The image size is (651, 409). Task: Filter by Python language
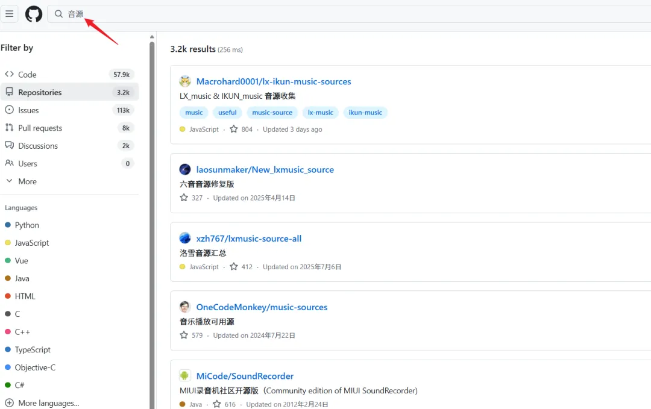[x=27, y=225]
